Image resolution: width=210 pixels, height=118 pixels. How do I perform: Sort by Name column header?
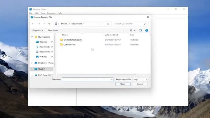[x=65, y=35]
